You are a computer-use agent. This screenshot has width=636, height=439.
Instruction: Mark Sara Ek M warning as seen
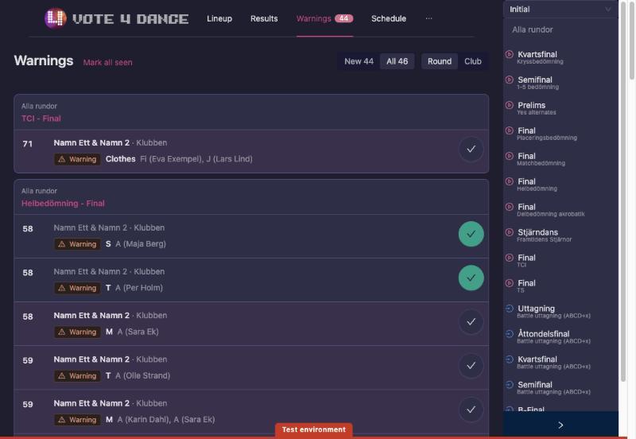coord(471,322)
